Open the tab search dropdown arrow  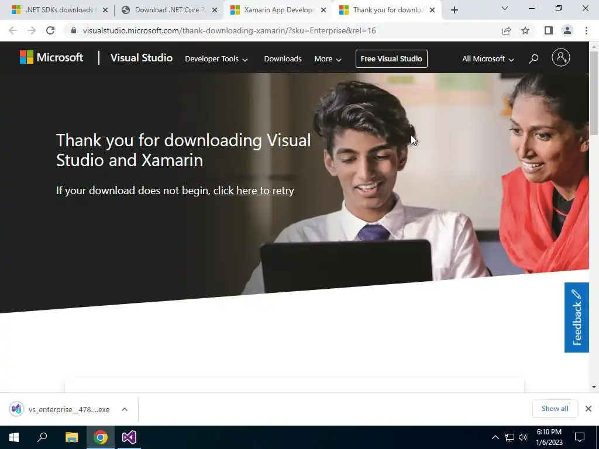[505, 8]
